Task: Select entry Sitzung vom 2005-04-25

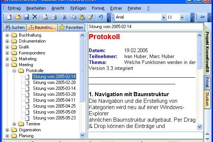Action: (x=54, y=106)
